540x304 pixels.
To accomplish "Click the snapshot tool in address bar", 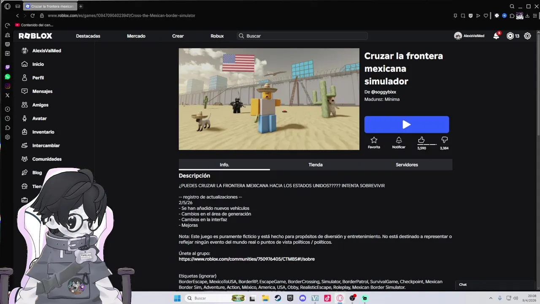I will 463,16.
